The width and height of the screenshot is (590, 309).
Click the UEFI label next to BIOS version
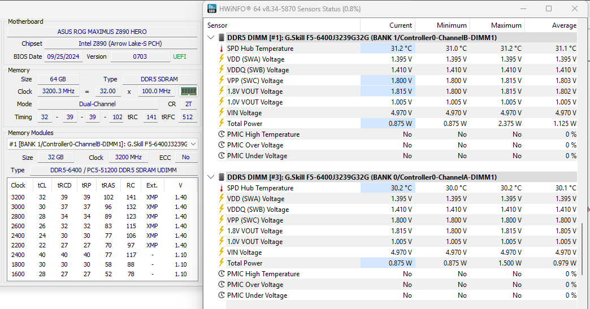[x=180, y=56]
